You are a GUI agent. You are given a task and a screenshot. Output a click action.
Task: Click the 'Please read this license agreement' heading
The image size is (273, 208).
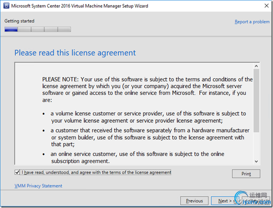click(x=75, y=53)
